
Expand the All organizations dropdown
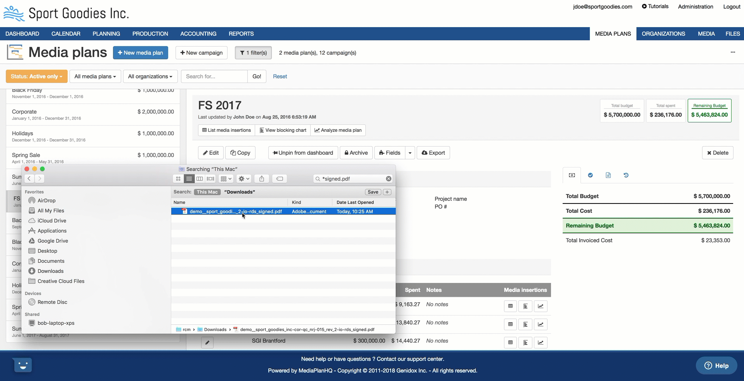click(150, 76)
